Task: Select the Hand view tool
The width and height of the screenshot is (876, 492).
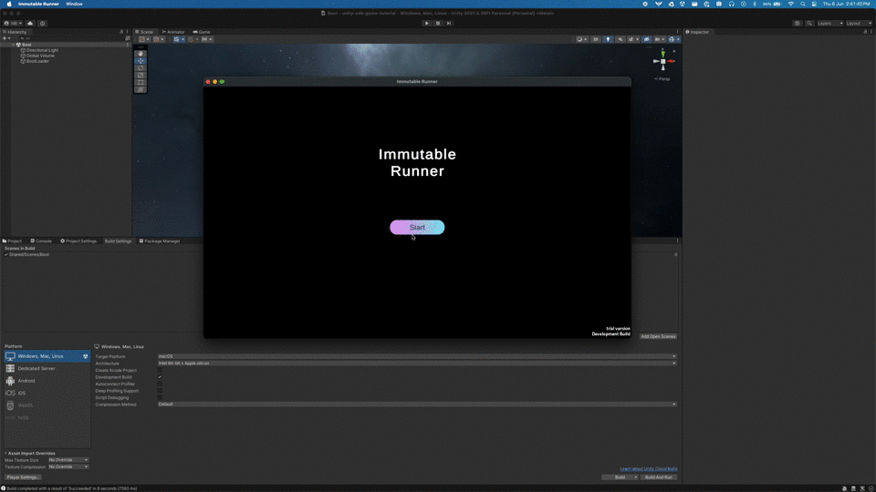Action: (x=141, y=54)
